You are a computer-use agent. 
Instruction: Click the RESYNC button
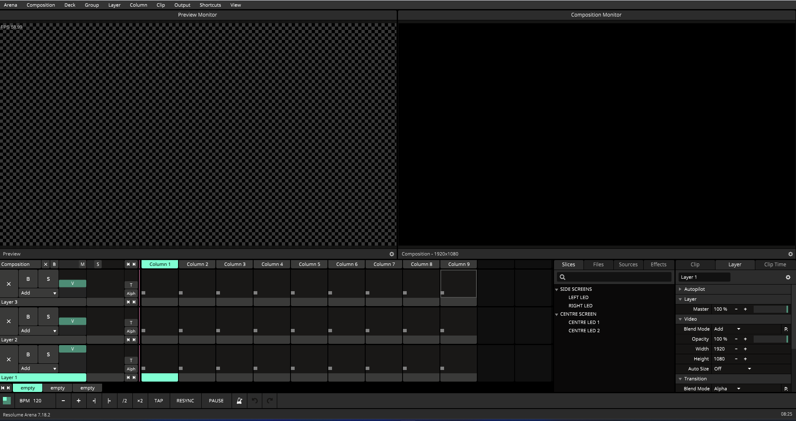tap(185, 401)
